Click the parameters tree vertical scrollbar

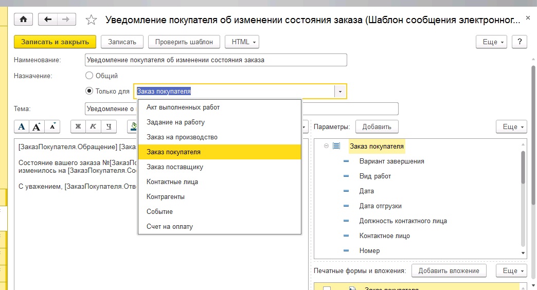[x=523, y=167]
